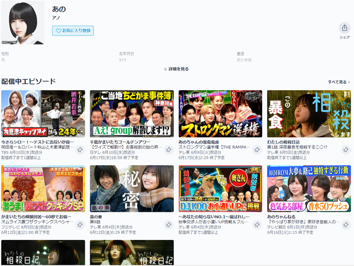The height and width of the screenshot is (266, 354).
Task: Pin the かまいたちの瞬間回答 episode
Action: pyautogui.click(x=80, y=225)
